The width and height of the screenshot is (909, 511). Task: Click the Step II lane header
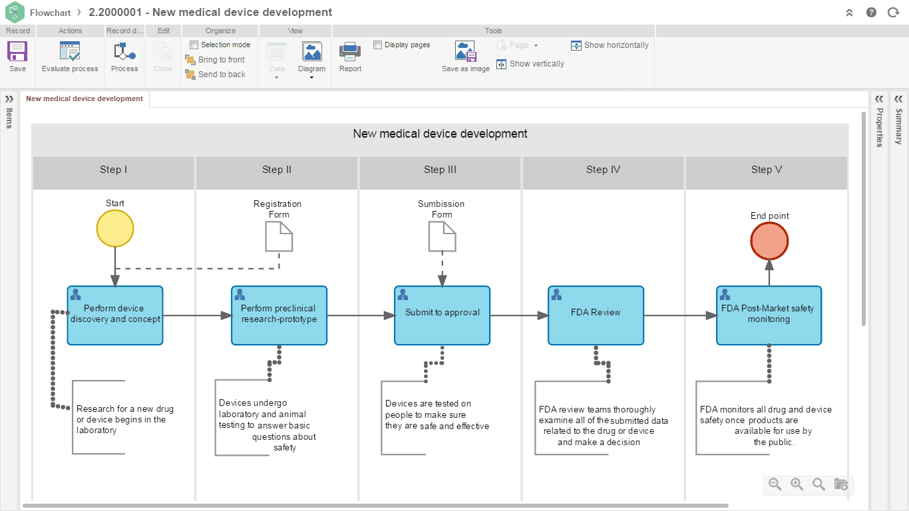[277, 173]
